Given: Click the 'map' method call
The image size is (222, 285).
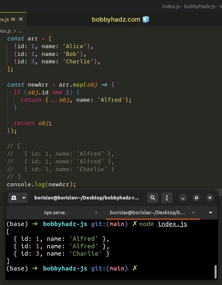Looking at the screenshot, I should [x=78, y=85].
